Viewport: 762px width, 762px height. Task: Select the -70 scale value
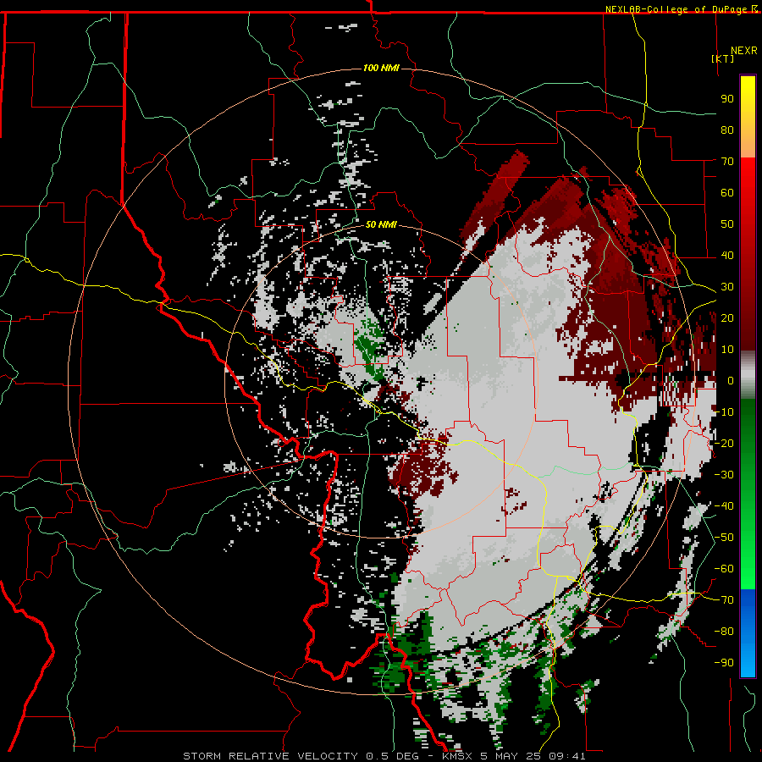[724, 600]
